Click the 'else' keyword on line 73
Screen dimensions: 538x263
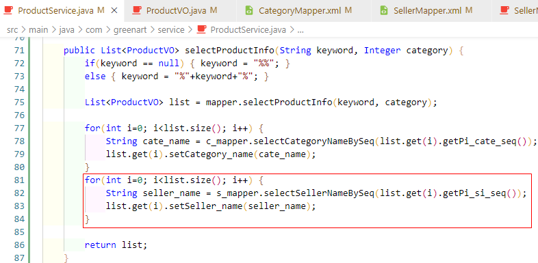pos(95,77)
